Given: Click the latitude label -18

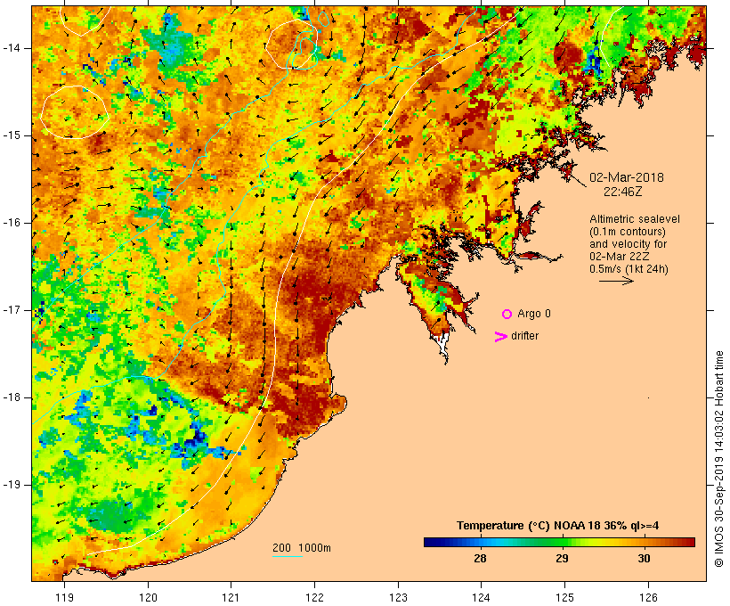Looking at the screenshot, I should (11, 397).
